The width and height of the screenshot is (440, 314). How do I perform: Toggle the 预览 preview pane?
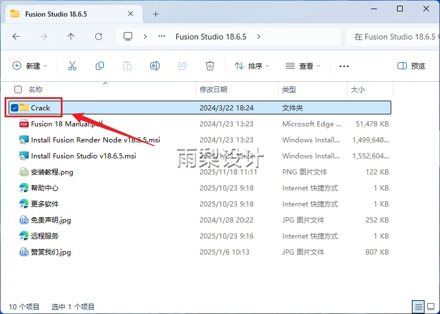(411, 66)
